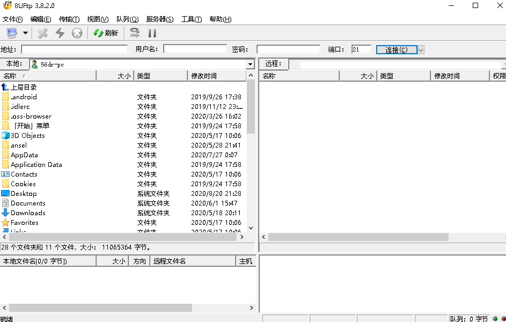Viewport: 506px width, 322px height.
Task: Click the cancel stop circle icon
Action: (77, 33)
